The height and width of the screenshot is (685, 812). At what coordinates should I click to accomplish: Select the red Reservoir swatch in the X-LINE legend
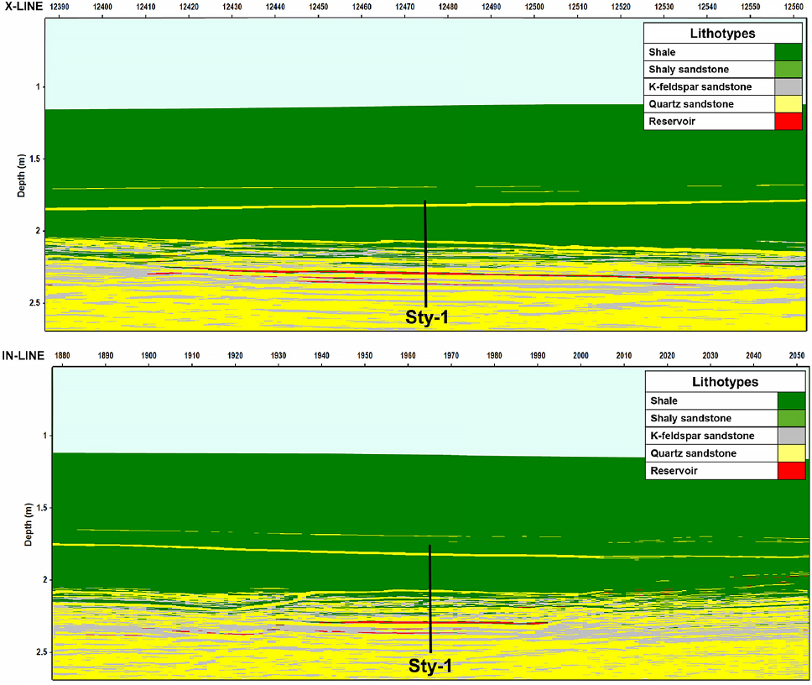coord(788,122)
